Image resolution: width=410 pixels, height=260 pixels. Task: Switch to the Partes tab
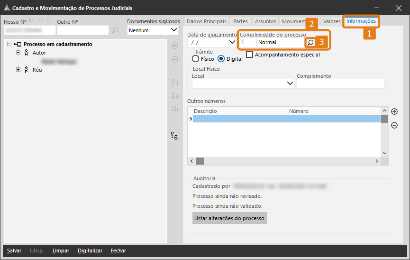pyautogui.click(x=240, y=21)
